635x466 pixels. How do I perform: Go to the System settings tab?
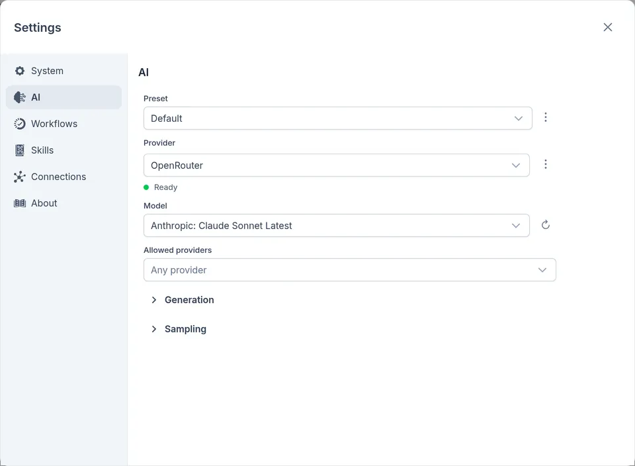coord(63,71)
